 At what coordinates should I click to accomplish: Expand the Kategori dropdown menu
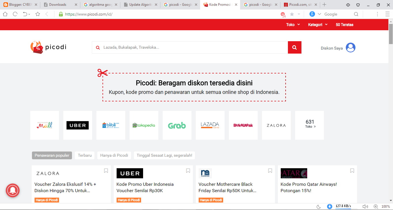click(318, 24)
